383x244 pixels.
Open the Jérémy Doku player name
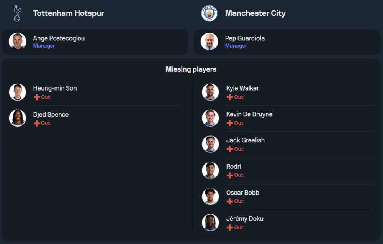tap(245, 219)
